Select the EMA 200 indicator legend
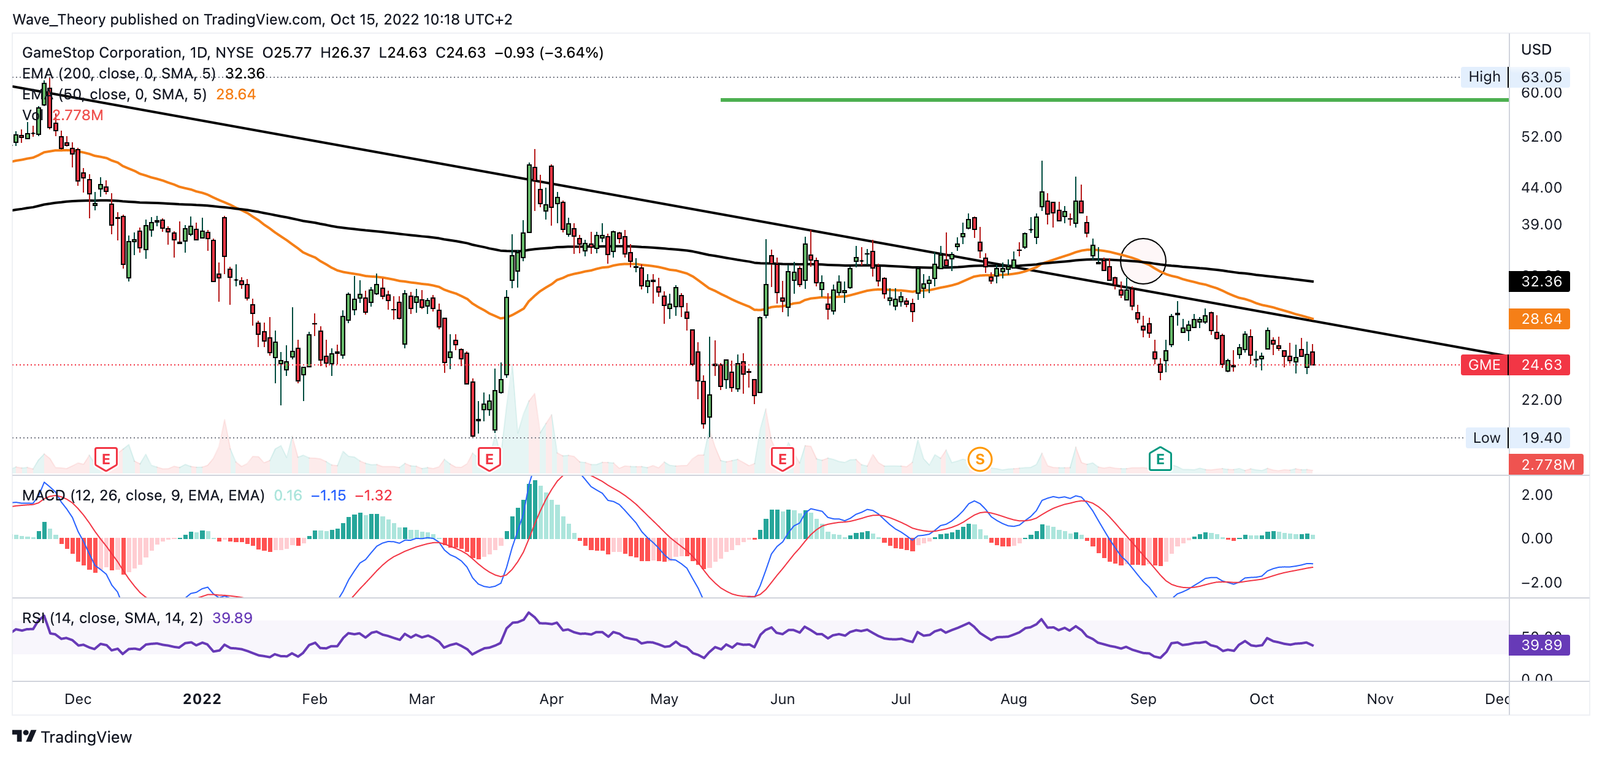Viewport: 1602px width, 758px height. point(118,74)
